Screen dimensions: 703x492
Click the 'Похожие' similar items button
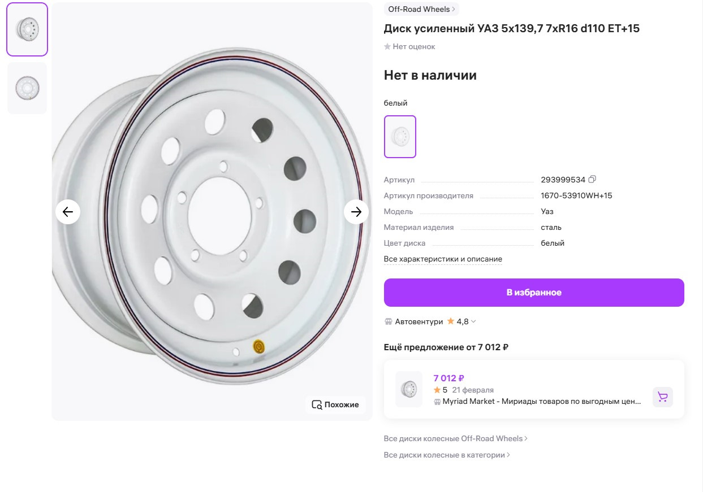pyautogui.click(x=336, y=404)
